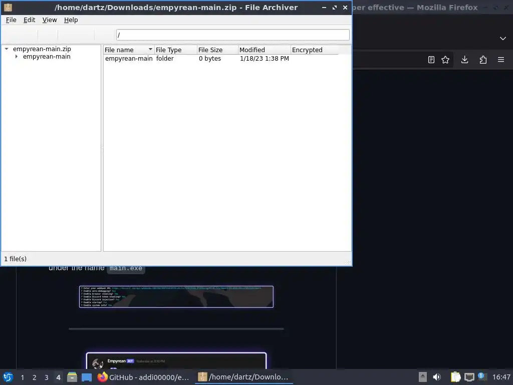Switch to the File Archiver taskbar entry

244,377
